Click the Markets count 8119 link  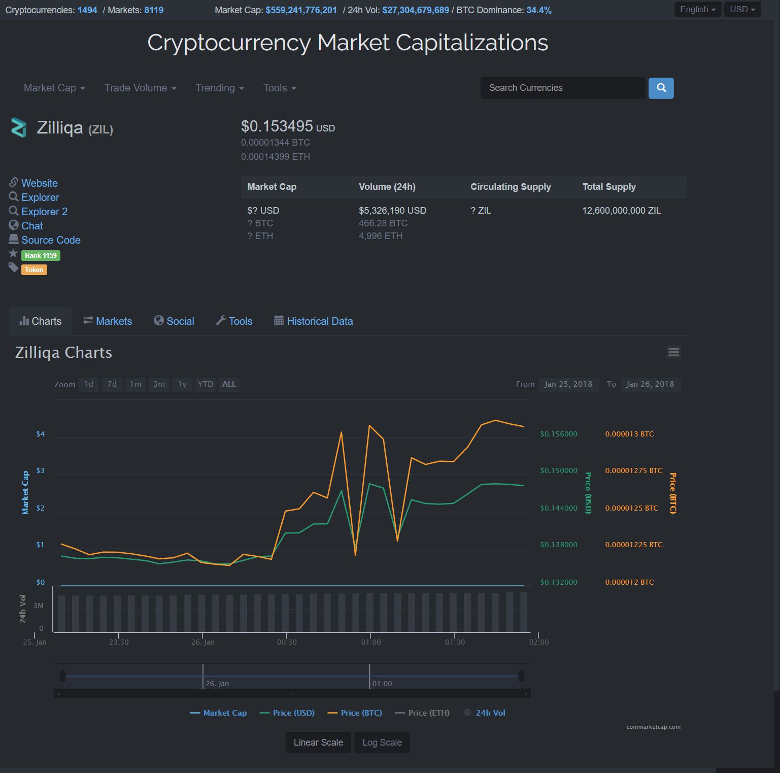click(x=154, y=10)
